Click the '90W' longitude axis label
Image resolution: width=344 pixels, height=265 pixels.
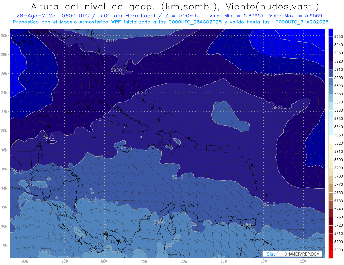[x=25, y=261]
